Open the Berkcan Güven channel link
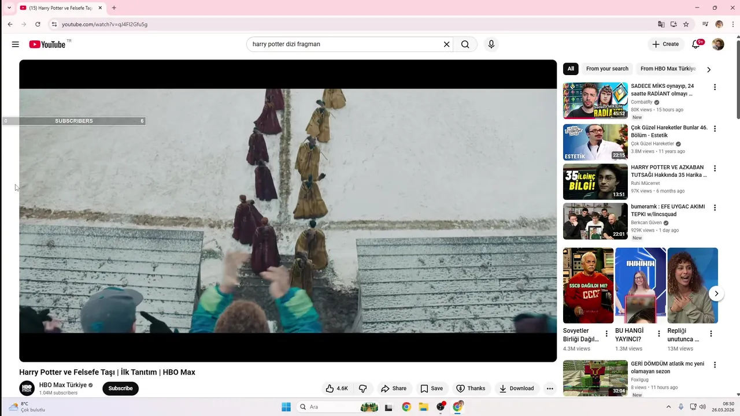 646,222
